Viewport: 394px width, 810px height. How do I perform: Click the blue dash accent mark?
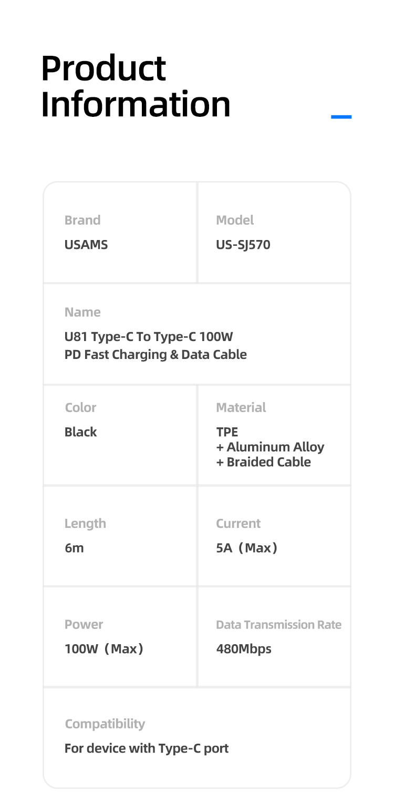(341, 117)
